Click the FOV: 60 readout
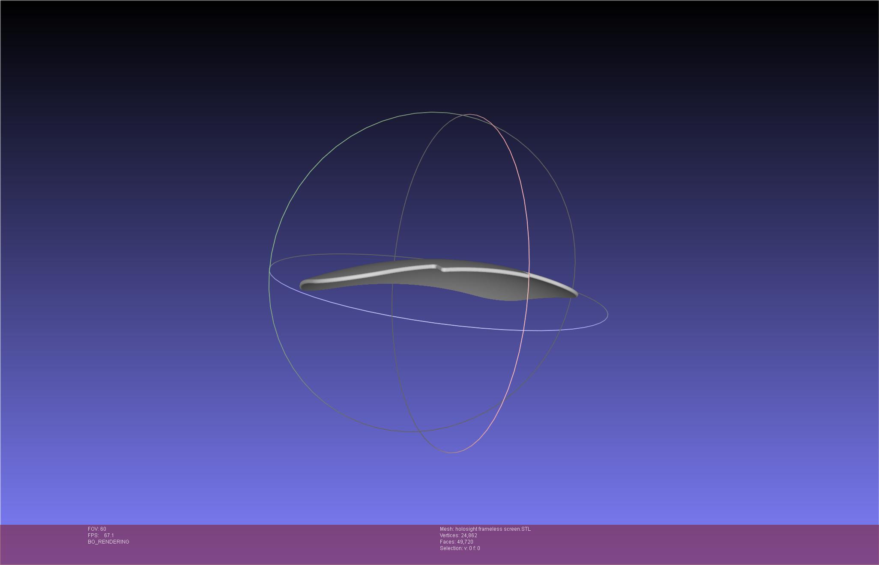Viewport: 879px width, 565px height. point(97,529)
